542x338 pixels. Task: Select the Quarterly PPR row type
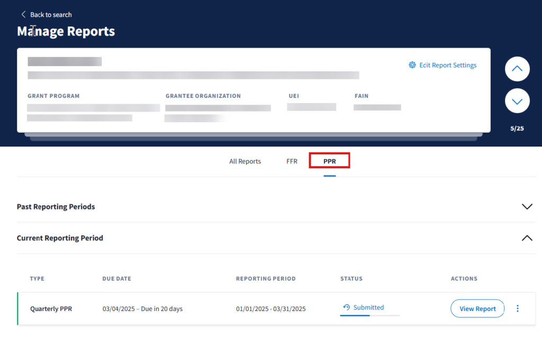pyautogui.click(x=51, y=309)
